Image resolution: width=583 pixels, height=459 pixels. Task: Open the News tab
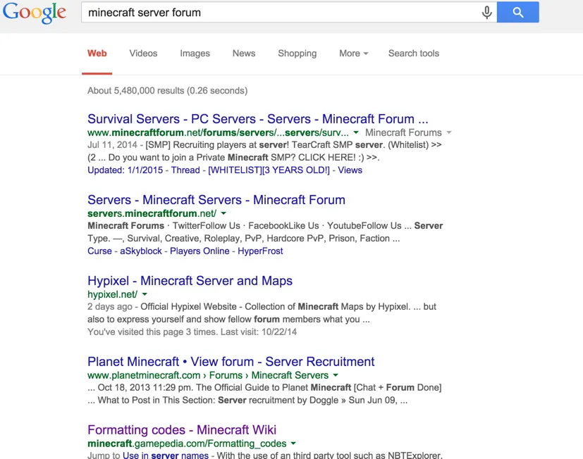click(244, 54)
